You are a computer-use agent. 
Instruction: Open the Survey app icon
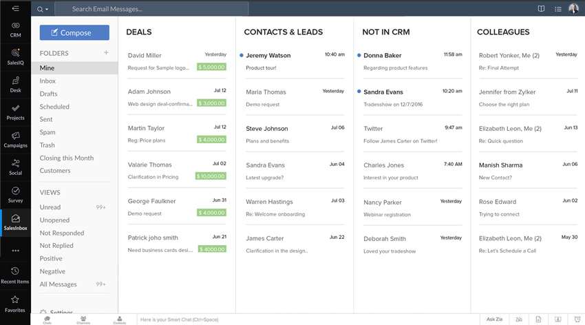(x=15, y=194)
